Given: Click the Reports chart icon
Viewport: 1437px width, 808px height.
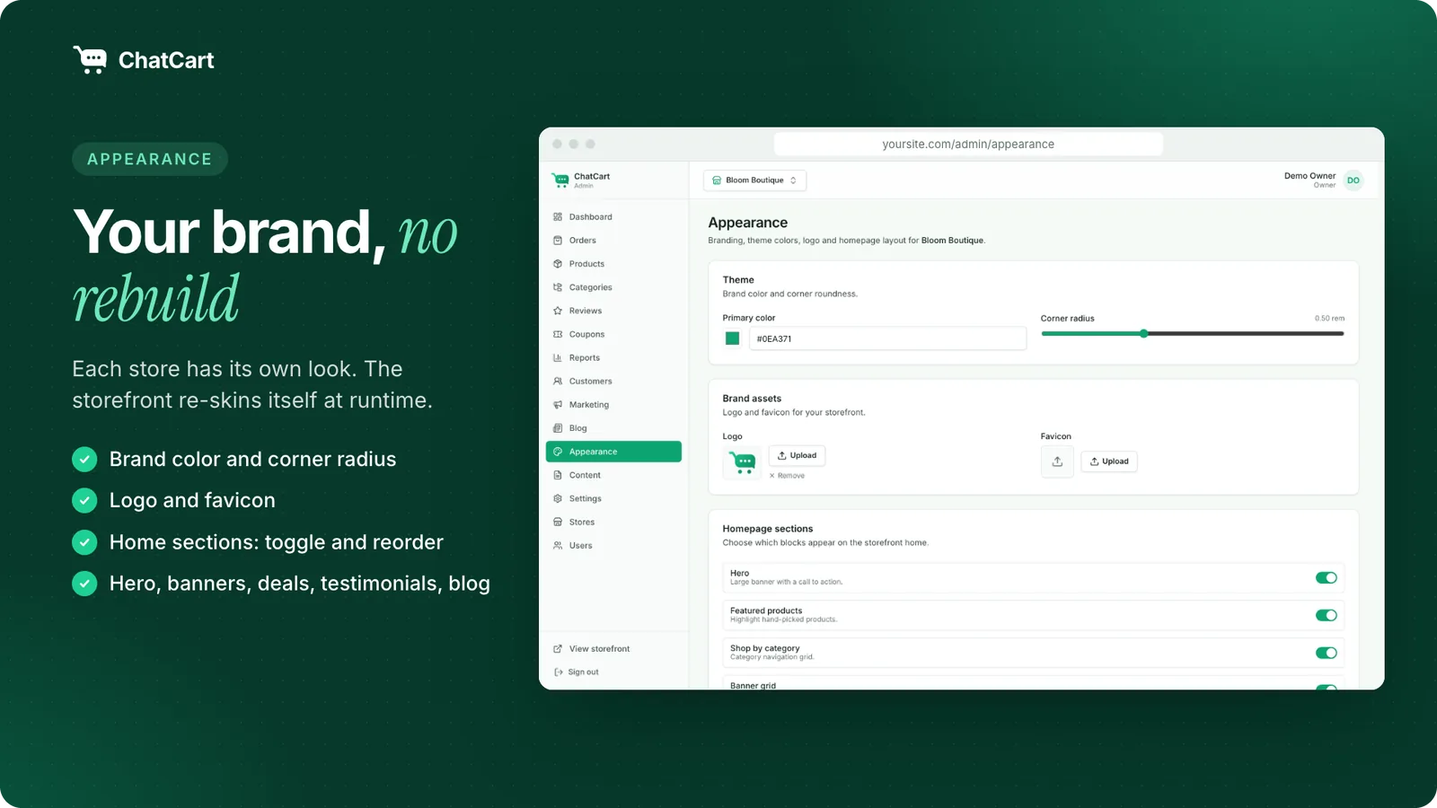Looking at the screenshot, I should click(x=558, y=357).
